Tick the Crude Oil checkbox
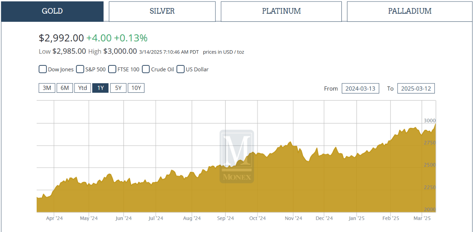Viewport: 474px width, 232px height. click(x=146, y=69)
